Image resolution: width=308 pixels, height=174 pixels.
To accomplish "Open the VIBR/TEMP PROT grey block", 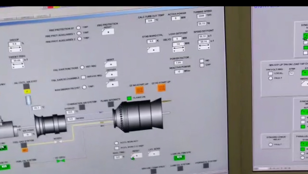I will click(153, 171).
